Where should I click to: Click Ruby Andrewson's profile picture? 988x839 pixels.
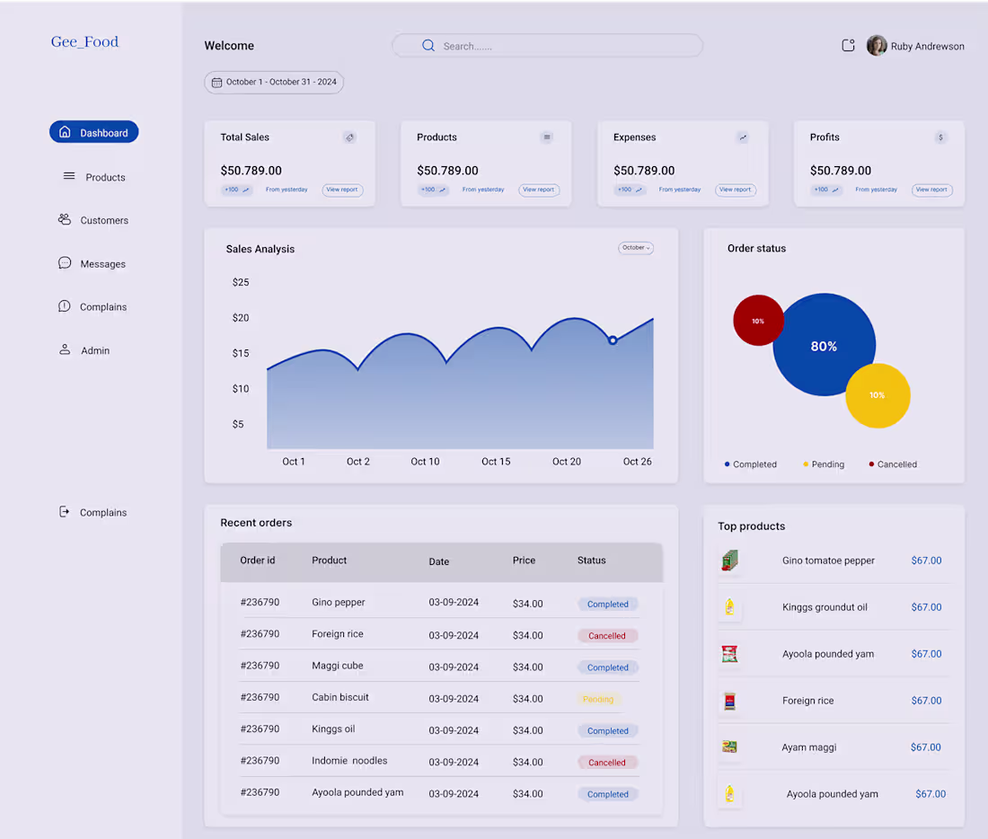tap(877, 45)
